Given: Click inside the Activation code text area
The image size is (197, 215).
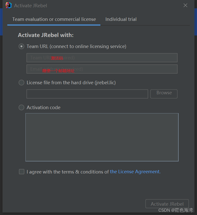Looking at the screenshot, I should pyautogui.click(x=102, y=137).
